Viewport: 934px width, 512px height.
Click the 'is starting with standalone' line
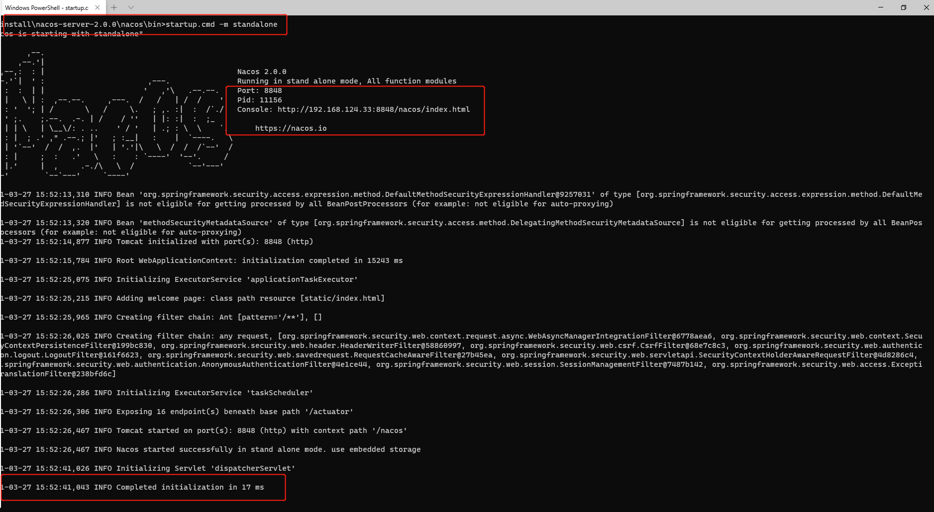click(72, 34)
